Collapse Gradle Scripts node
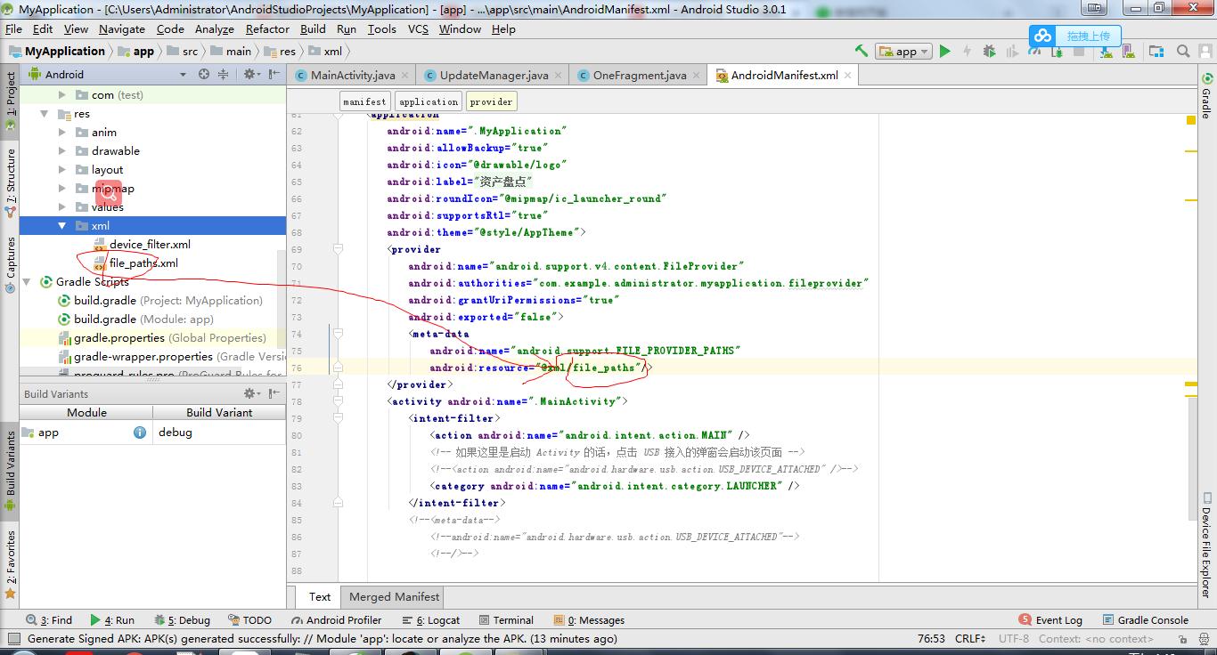The image size is (1217, 655). [27, 282]
